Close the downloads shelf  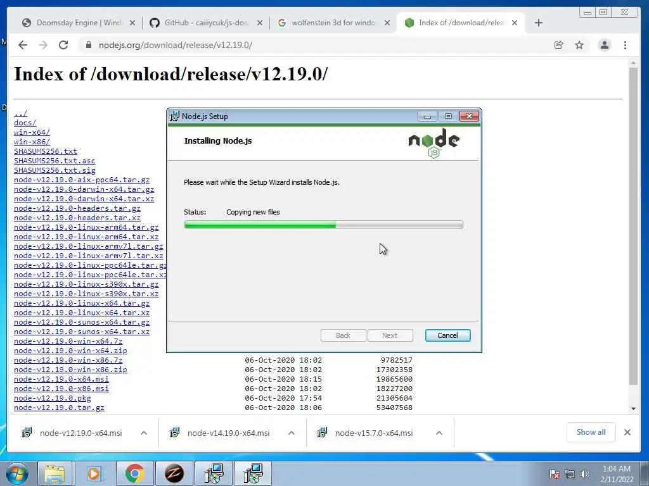point(627,432)
